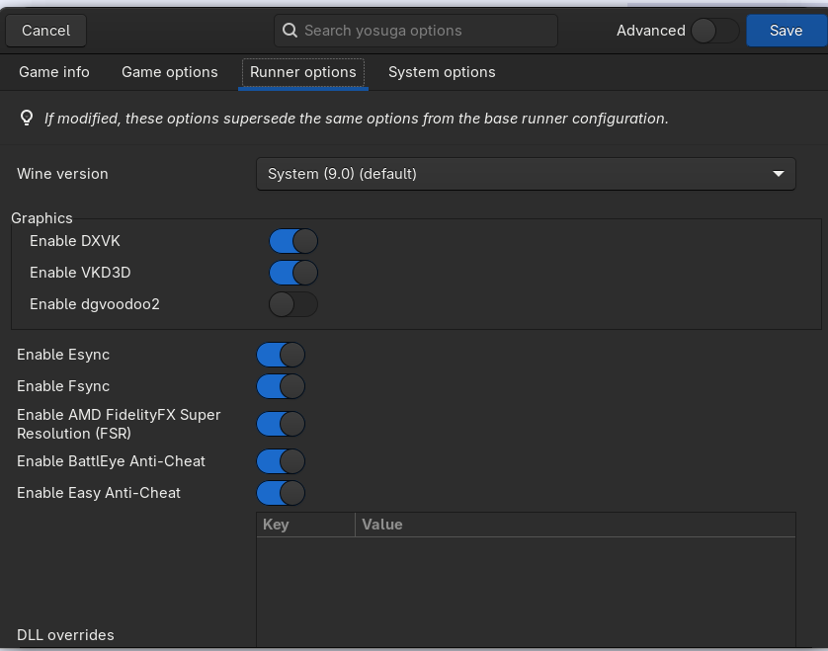
Task: Enable the dgvoodoo2 toggle
Action: [x=293, y=304]
